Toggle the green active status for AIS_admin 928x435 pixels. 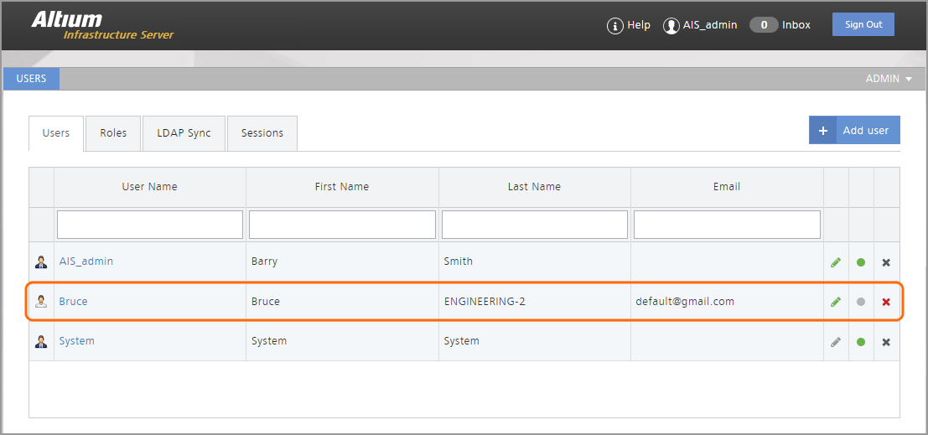(861, 262)
